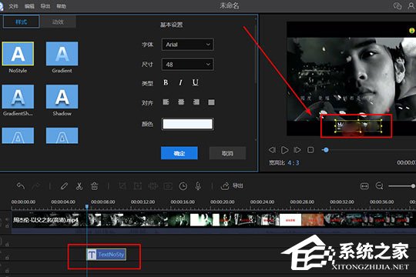Confirm with the blue 确定 button
This screenshot has height=277, width=416.
pos(179,153)
